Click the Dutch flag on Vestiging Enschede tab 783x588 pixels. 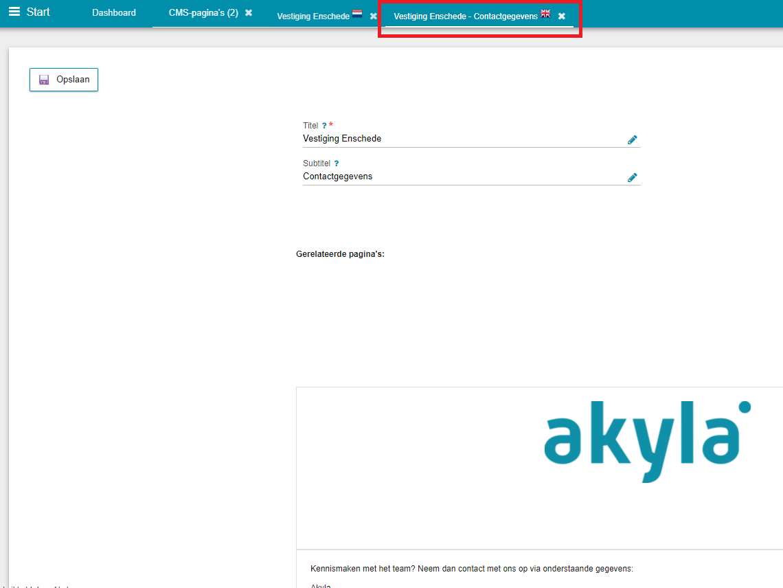[357, 14]
